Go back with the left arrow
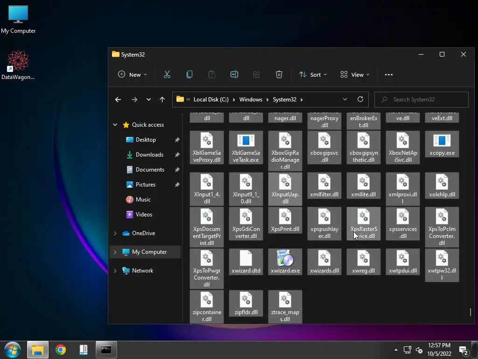 [118, 100]
